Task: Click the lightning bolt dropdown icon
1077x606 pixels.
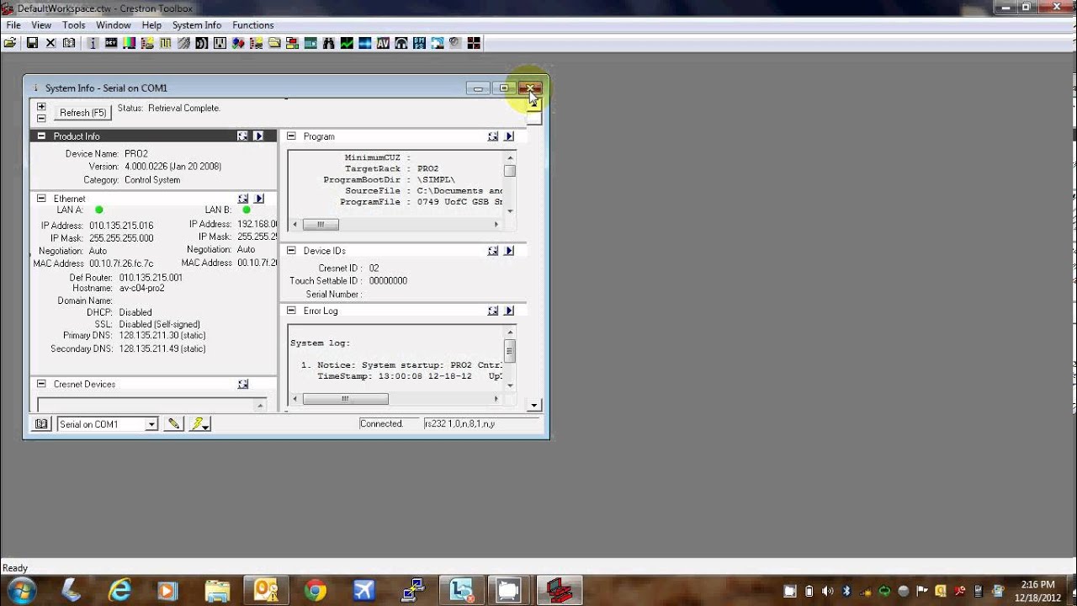Action: (x=199, y=424)
